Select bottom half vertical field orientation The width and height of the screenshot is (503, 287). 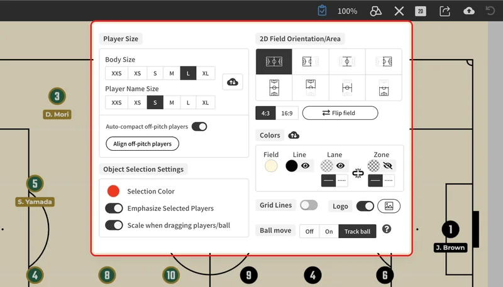pyautogui.click(x=384, y=88)
